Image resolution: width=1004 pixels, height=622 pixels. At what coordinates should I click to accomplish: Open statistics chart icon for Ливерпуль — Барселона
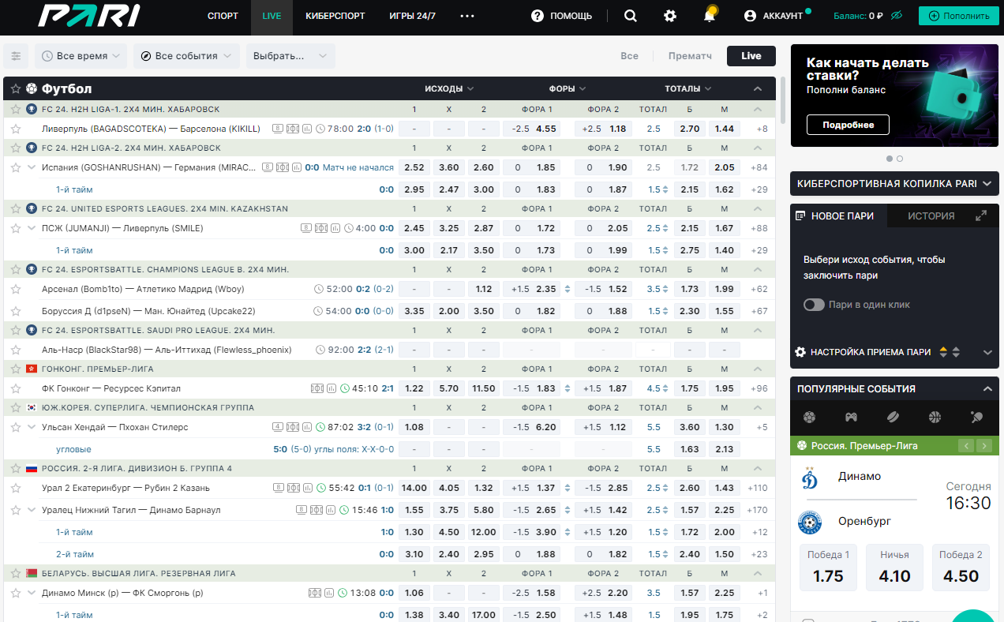[x=306, y=129]
